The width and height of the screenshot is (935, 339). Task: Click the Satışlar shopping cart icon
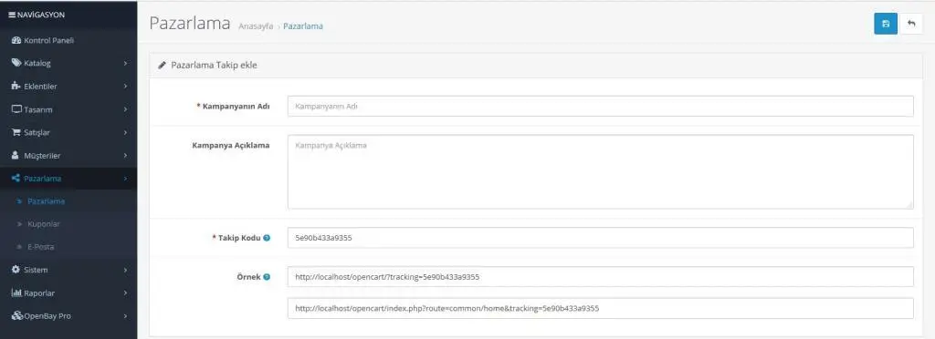tap(16, 132)
